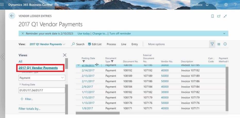Open vendor 40000 for document 108192
Viewport: 240px width, 118px height.
165,70
